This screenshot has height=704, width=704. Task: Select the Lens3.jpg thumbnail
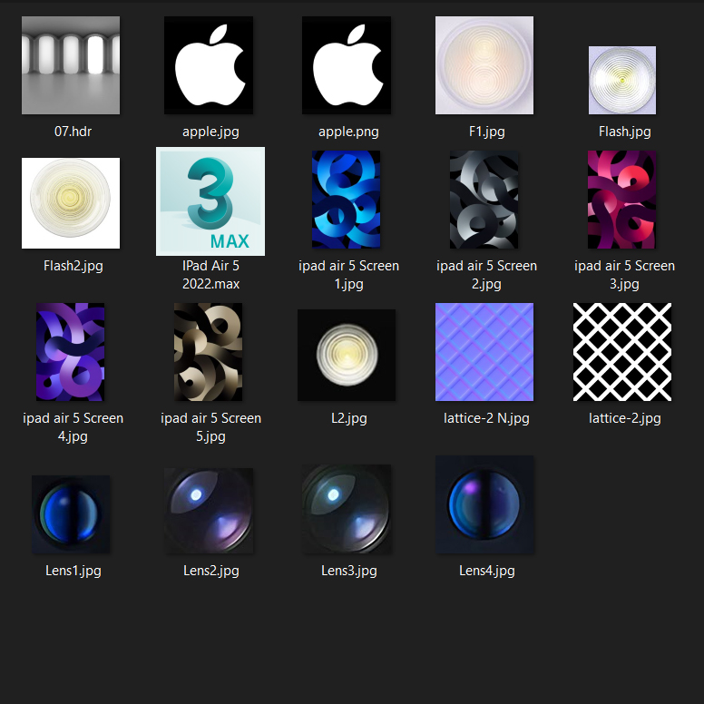347,509
